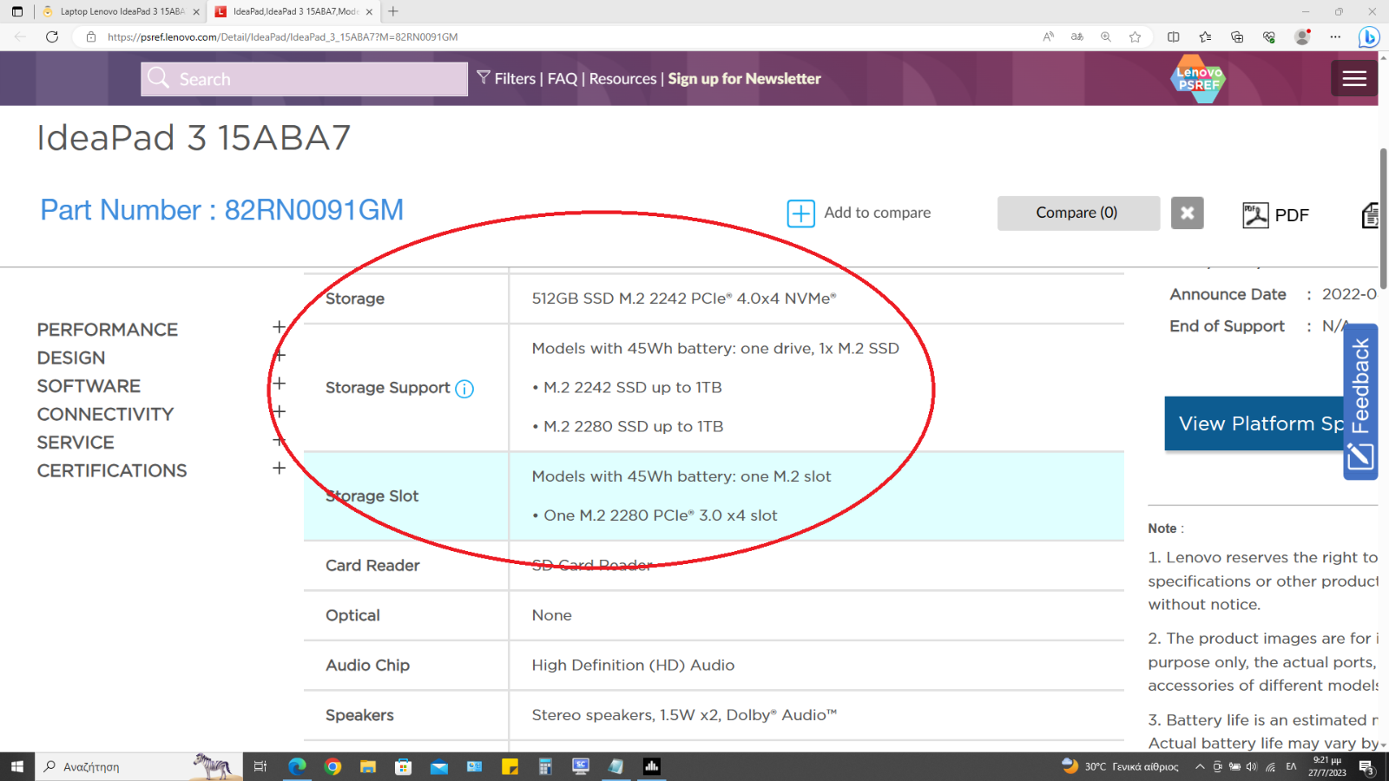Close the Laptop Lenovo IdeaPad tab
This screenshot has height=781, width=1389.
coord(195,11)
